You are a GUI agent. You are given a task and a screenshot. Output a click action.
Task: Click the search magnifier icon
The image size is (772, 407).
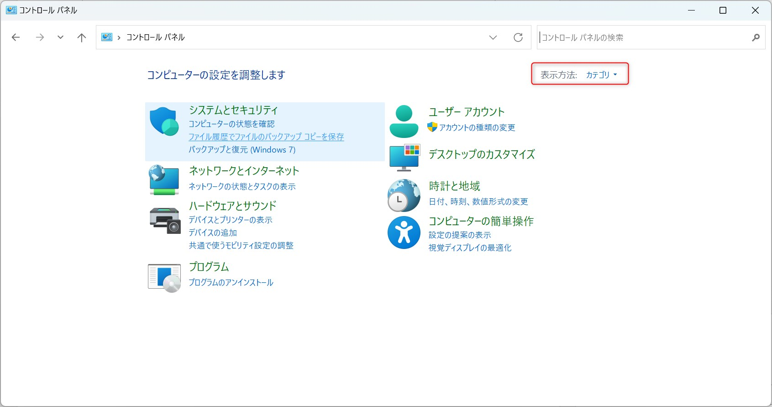[756, 37]
